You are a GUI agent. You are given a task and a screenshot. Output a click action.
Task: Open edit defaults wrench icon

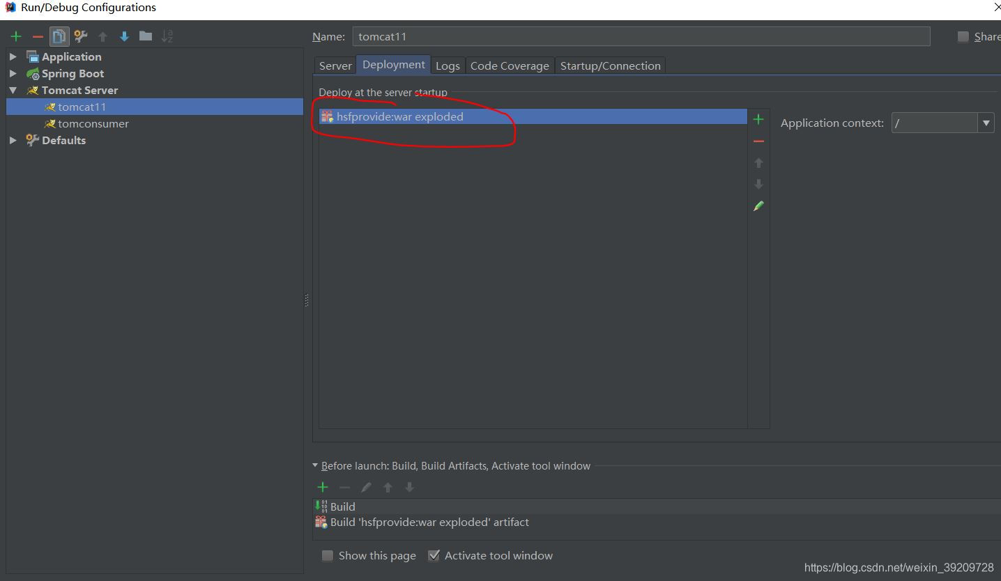81,36
